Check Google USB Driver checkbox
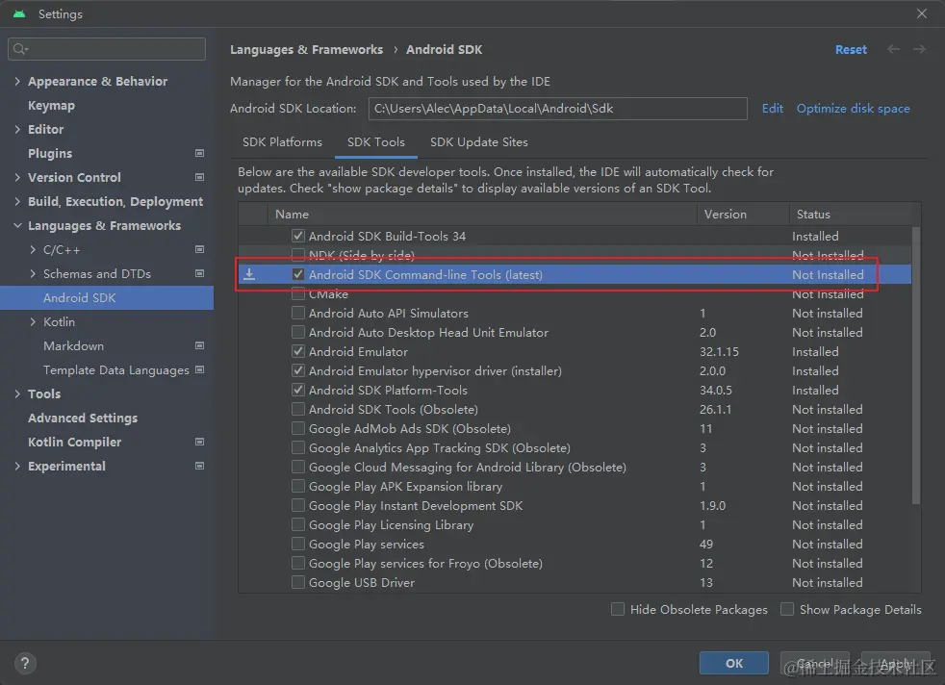This screenshot has width=945, height=685. pos(297,583)
